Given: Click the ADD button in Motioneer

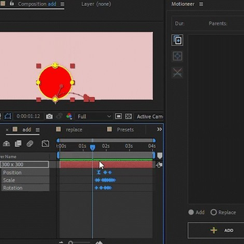Looking at the screenshot, I should coord(216,230).
